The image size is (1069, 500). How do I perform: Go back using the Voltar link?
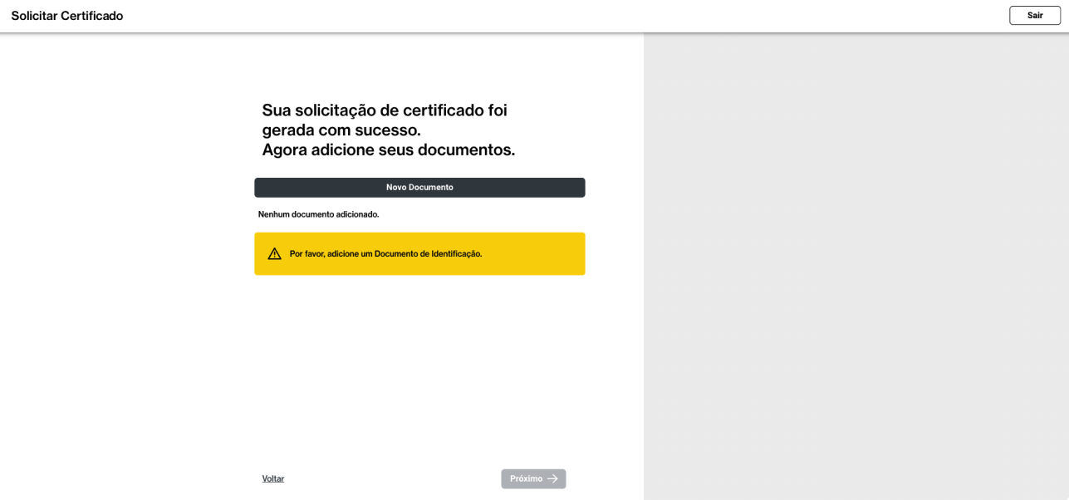[273, 479]
